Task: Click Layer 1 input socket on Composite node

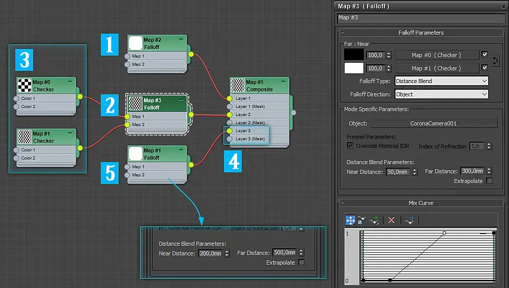Action: coord(230,98)
